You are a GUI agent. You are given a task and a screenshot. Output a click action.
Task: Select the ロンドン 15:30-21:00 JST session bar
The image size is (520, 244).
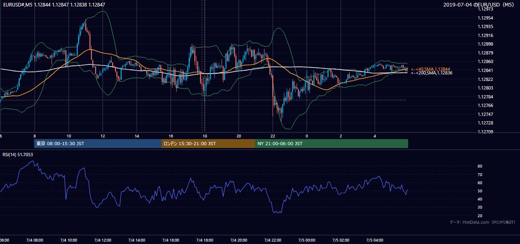tap(208, 144)
